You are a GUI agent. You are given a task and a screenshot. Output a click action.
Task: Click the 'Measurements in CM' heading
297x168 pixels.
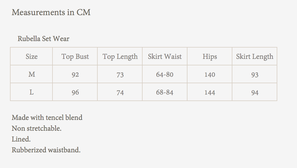click(51, 12)
